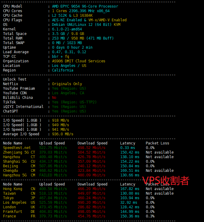This screenshot has height=222, width=204.
Task: Select the Average I/O Speed value 936.0 MB/s
Action: pyautogui.click(x=63, y=134)
